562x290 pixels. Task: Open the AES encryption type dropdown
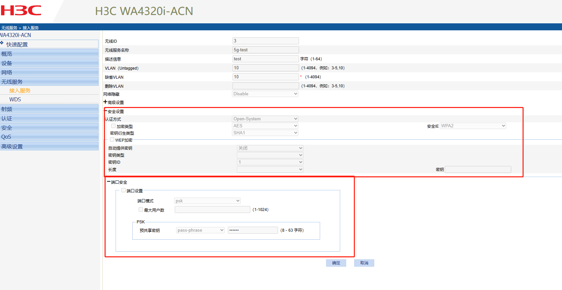(265, 126)
